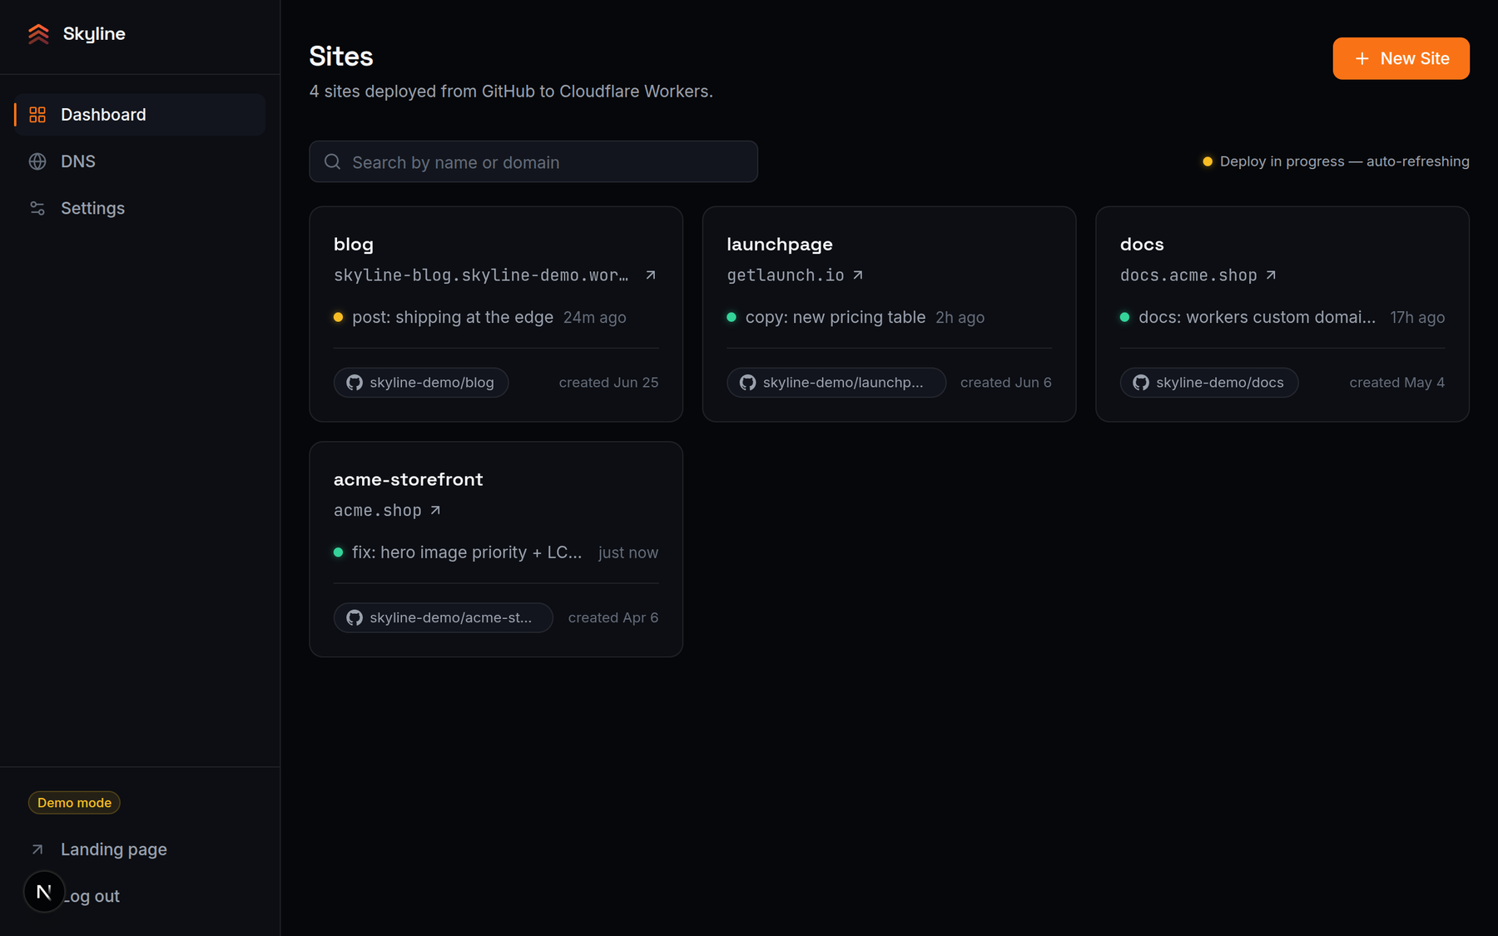Click commit 'copy: new pricing table'
This screenshot has width=1498, height=936.
point(836,317)
